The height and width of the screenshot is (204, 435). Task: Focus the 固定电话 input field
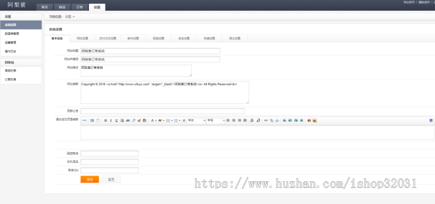click(x=110, y=154)
